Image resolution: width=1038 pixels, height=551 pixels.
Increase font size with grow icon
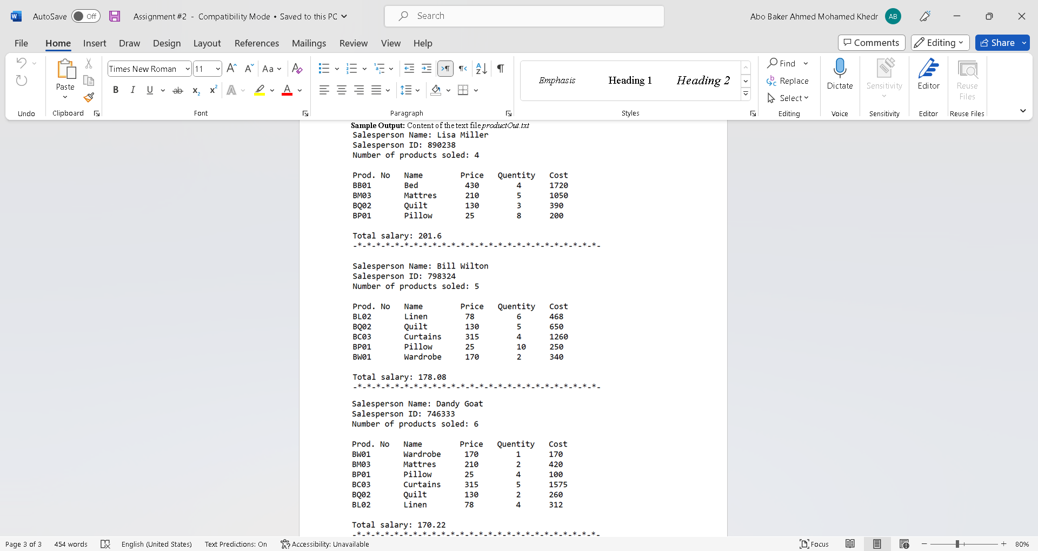coord(231,69)
